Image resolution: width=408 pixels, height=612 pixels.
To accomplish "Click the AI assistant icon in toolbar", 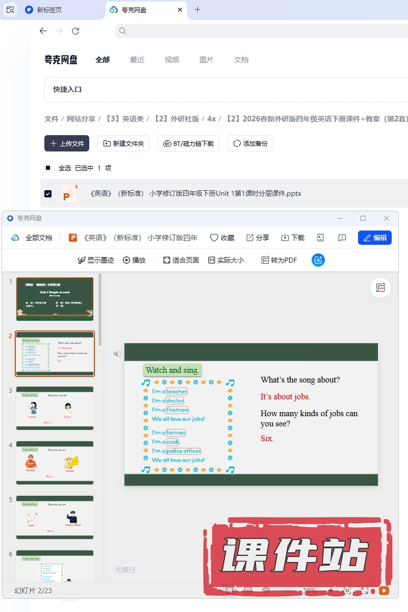I will click(x=318, y=260).
